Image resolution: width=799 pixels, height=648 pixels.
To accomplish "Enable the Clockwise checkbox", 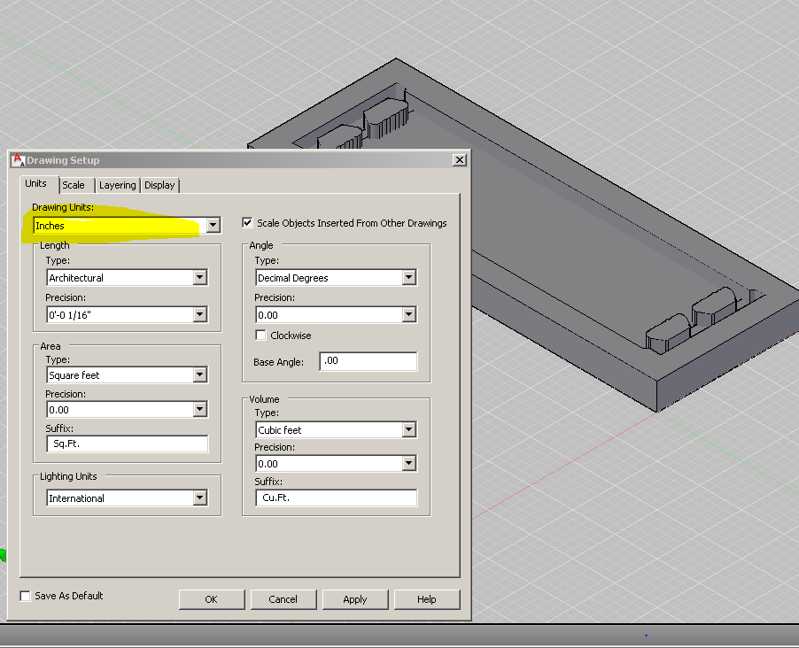I will click(x=261, y=336).
